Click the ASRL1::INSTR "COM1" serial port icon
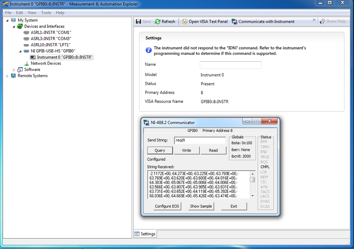The height and width of the screenshot is (249, 354). 27,32
